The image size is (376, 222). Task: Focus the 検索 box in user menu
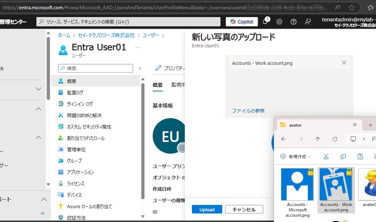[95, 68]
